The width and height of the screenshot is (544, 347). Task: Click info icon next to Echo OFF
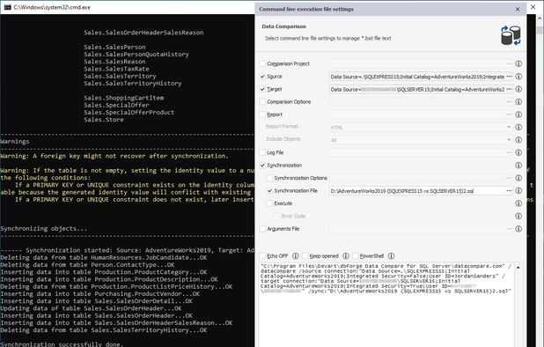(x=296, y=256)
